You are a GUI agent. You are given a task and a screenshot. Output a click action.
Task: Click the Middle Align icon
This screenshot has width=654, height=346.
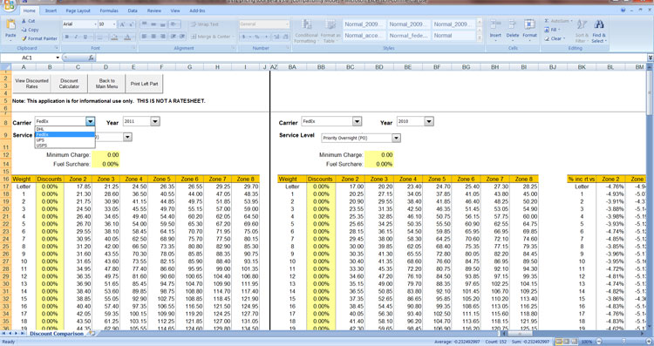[153, 24]
